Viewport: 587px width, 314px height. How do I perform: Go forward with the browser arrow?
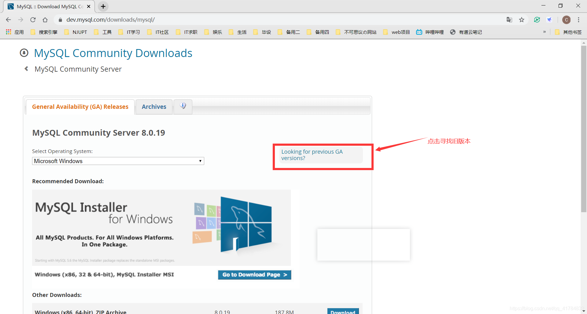click(x=21, y=20)
